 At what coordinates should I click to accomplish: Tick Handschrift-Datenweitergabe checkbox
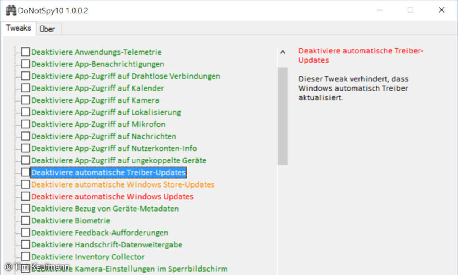tap(25, 244)
